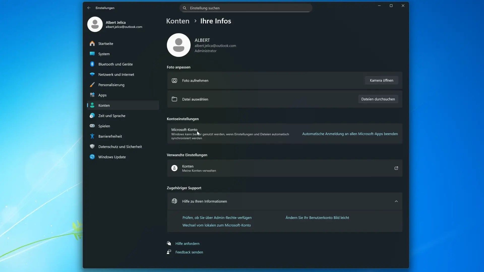Collapse the Hilfe zu Ihren Informationen section

click(x=396, y=201)
